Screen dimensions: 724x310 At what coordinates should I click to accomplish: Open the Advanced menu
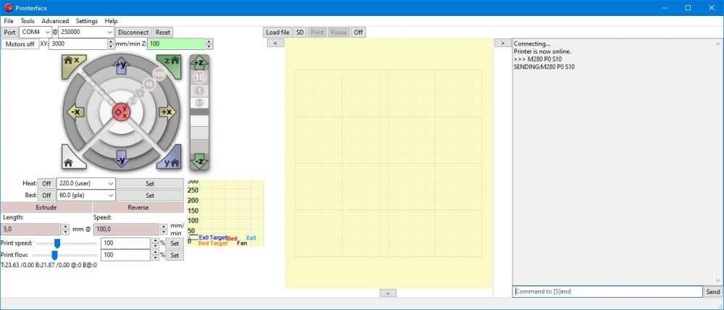coord(55,21)
